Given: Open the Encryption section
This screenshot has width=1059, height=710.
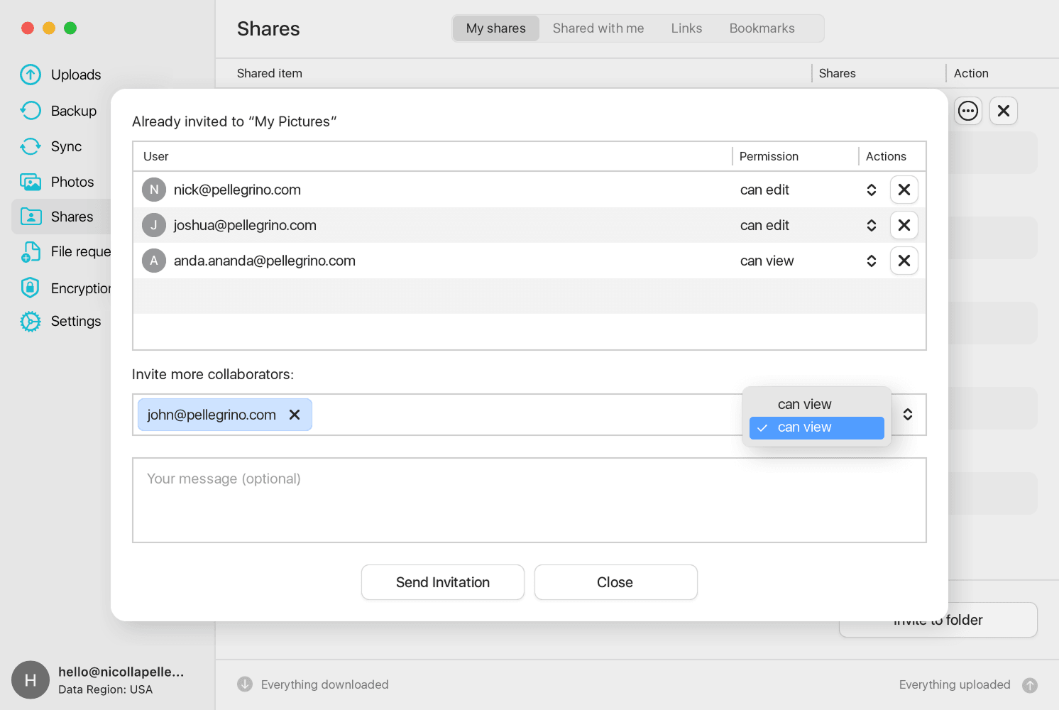Looking at the screenshot, I should (x=82, y=288).
